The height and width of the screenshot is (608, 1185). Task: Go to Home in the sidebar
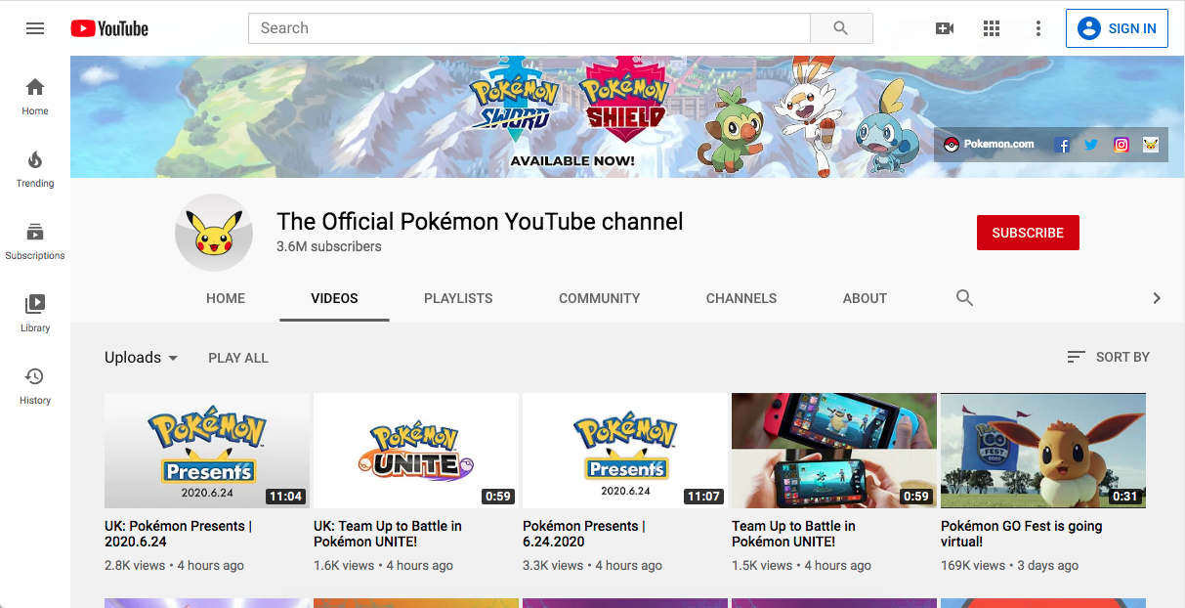(x=35, y=97)
